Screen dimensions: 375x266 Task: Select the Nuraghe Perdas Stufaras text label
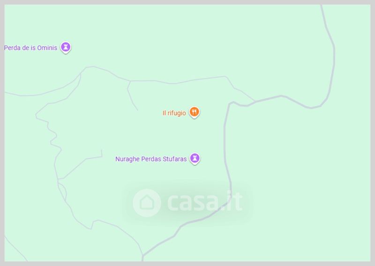click(x=151, y=159)
